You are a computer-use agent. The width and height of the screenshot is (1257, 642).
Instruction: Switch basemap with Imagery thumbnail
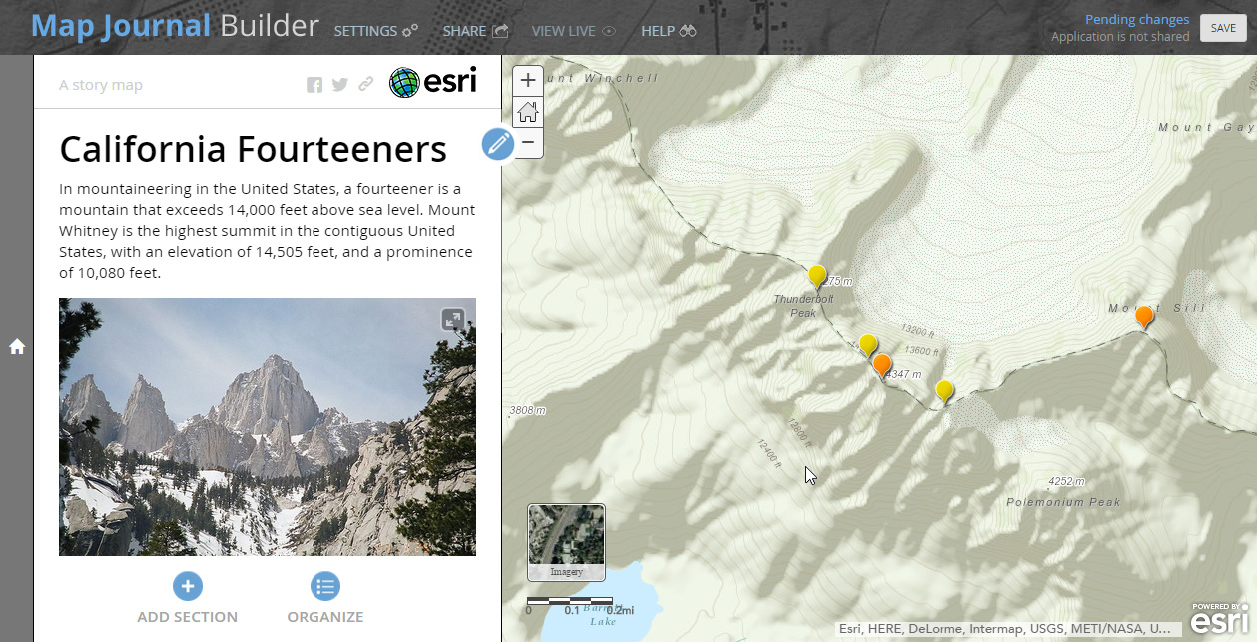coord(566,542)
